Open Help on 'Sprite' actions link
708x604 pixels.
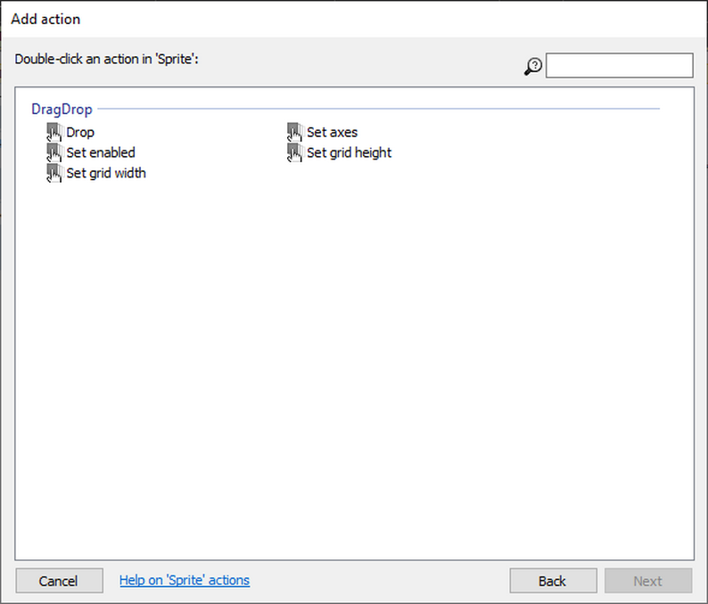(185, 580)
